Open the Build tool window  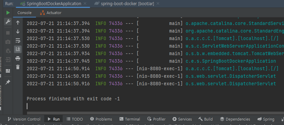pos(206,119)
